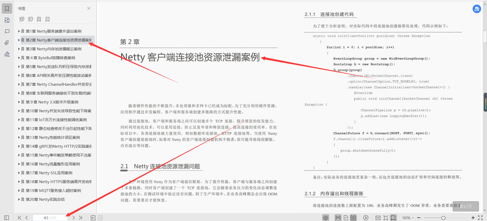
Task: Zoom in with the plus button
Action: click(x=473, y=218)
